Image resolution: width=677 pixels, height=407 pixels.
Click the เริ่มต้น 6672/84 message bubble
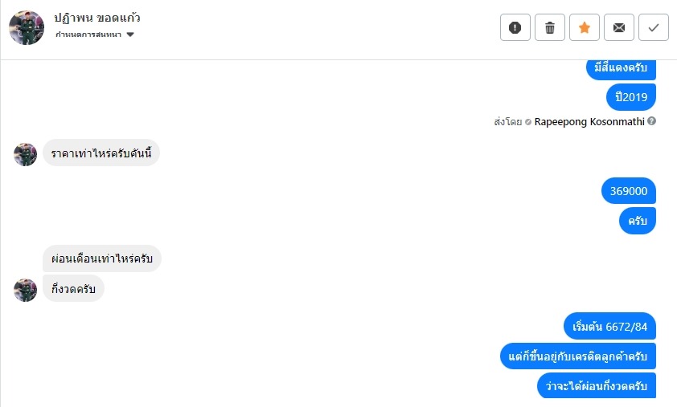tap(610, 327)
